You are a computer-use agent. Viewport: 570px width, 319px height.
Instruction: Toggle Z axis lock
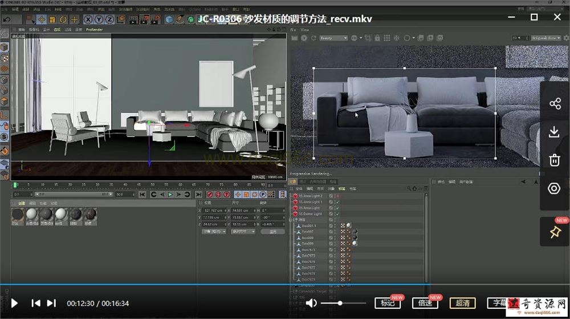click(110, 19)
